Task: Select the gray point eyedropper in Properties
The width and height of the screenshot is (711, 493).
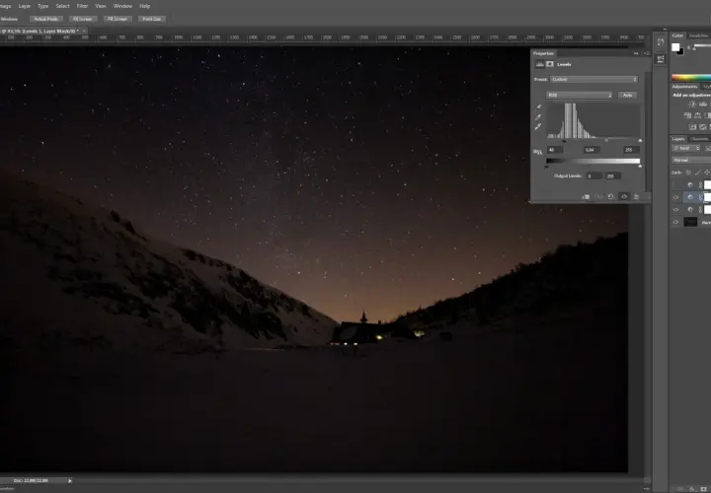Action: (x=538, y=116)
